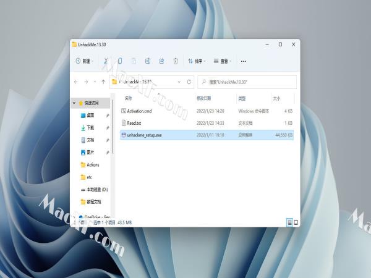Refresh the folder view
The height and width of the screenshot is (278, 371).
(189, 82)
